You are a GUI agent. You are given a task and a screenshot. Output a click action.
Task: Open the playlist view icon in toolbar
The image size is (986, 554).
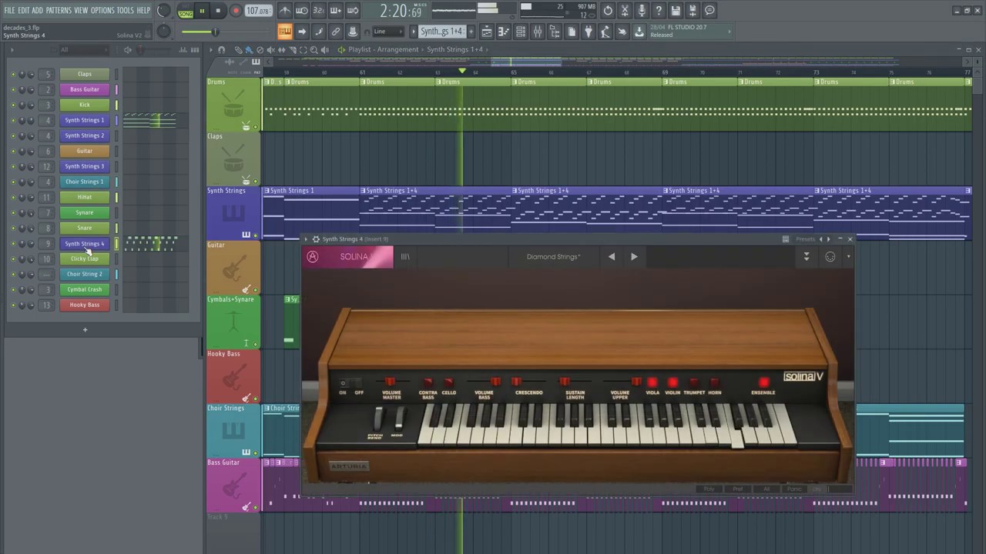(487, 32)
